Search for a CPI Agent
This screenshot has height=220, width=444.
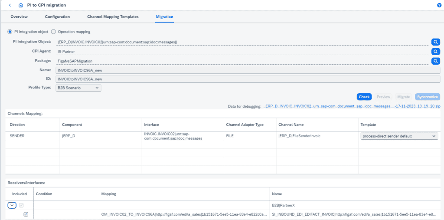tap(435, 51)
